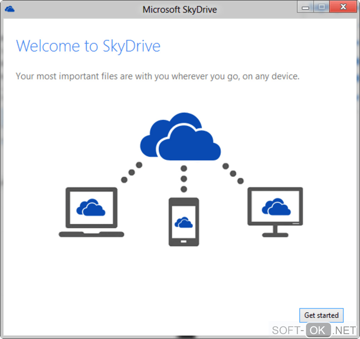Click the desktop monitor icon
The image size is (360, 339).
tap(275, 212)
